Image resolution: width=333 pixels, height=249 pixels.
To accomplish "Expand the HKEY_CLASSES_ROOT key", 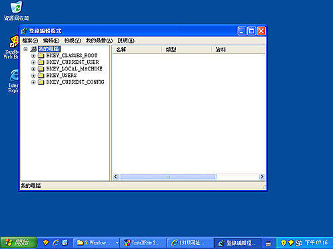I will [x=33, y=56].
